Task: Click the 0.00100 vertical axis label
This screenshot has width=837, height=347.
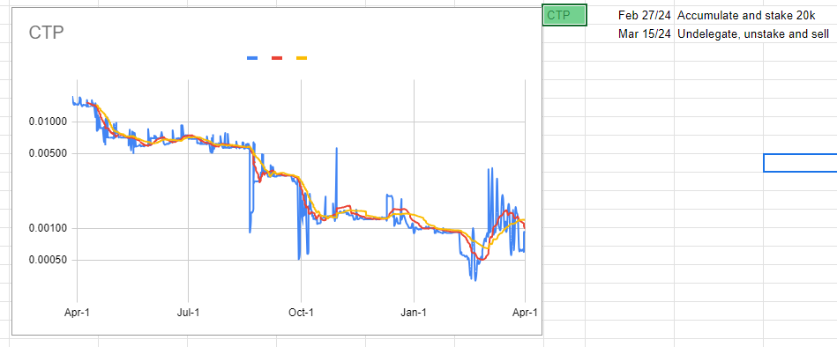Action: click(48, 229)
